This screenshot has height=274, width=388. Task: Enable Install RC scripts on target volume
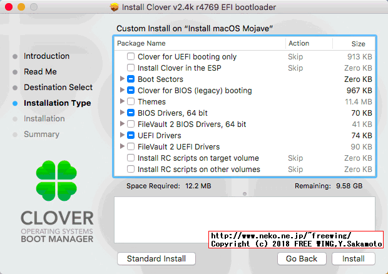pos(131,158)
